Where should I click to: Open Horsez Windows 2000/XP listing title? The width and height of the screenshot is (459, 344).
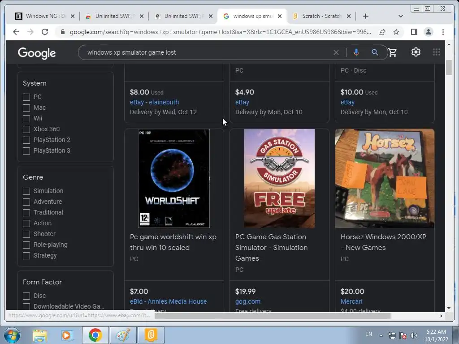tap(383, 242)
